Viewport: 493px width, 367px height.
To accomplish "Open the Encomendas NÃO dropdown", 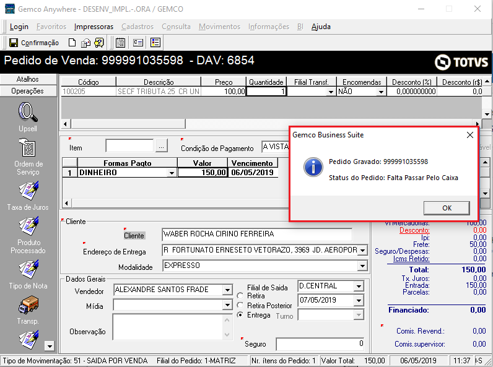I will [x=381, y=92].
